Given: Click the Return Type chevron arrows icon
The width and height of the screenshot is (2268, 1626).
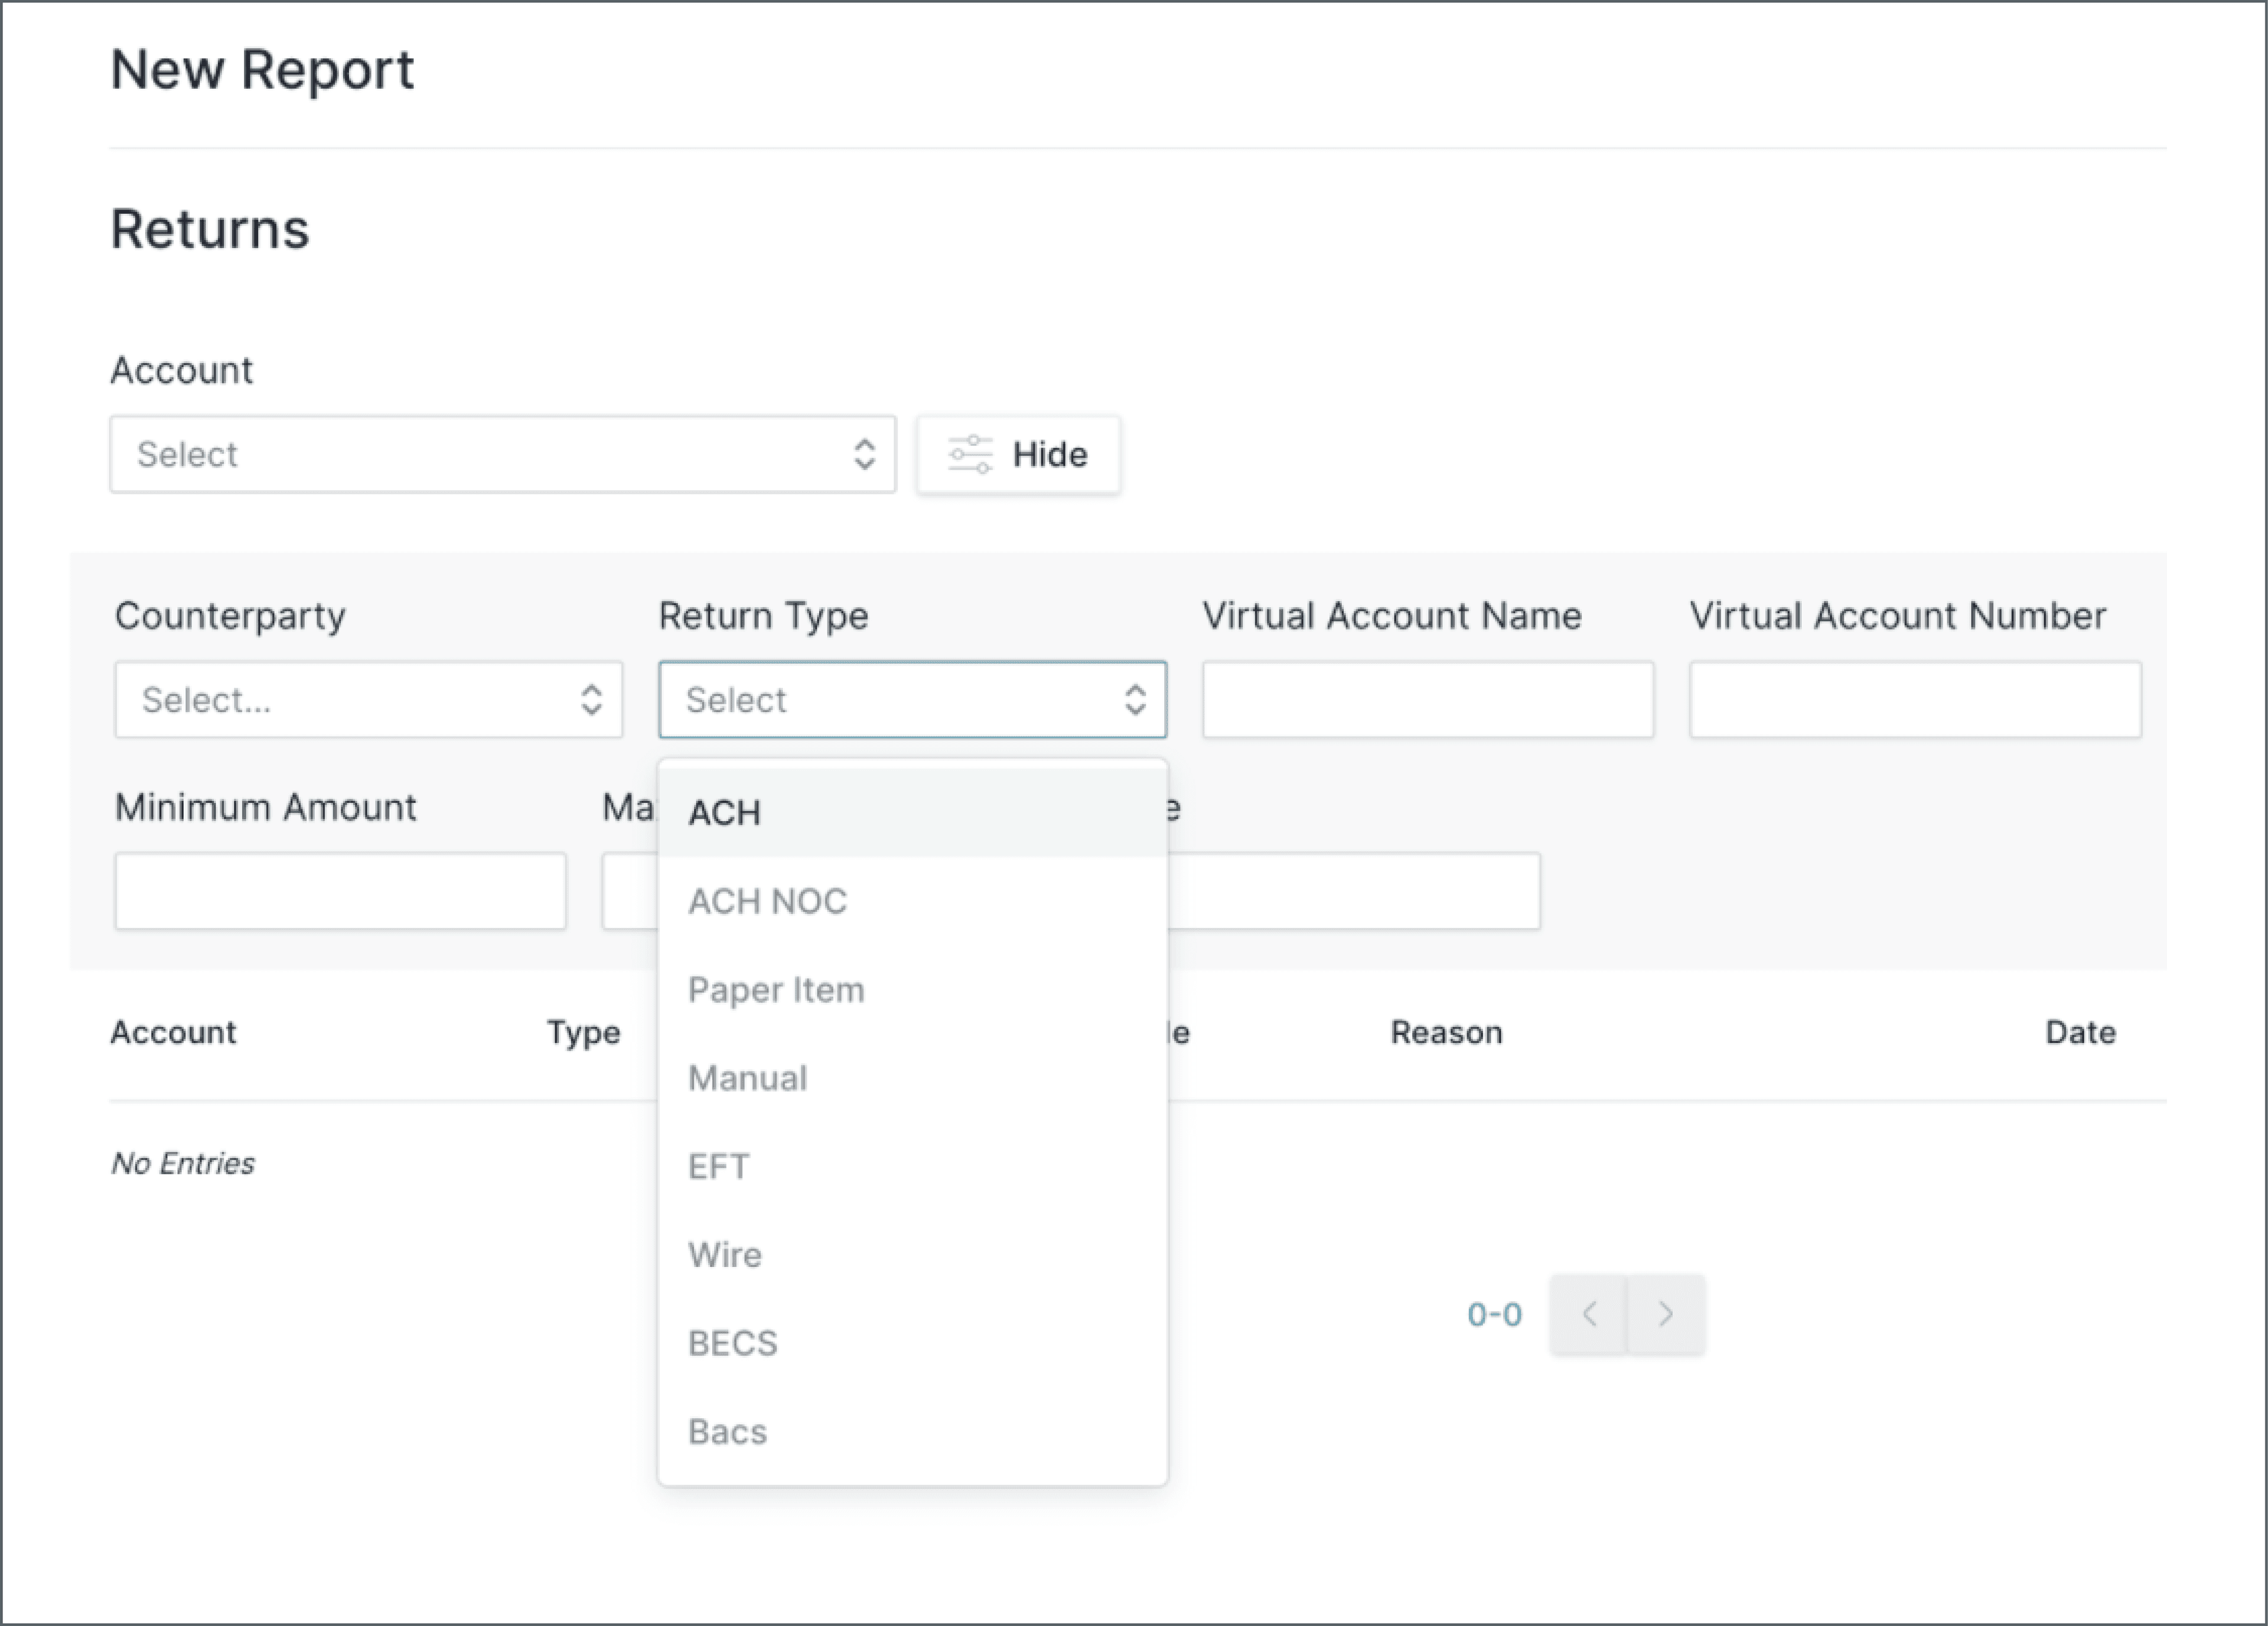Looking at the screenshot, I should click(1135, 699).
